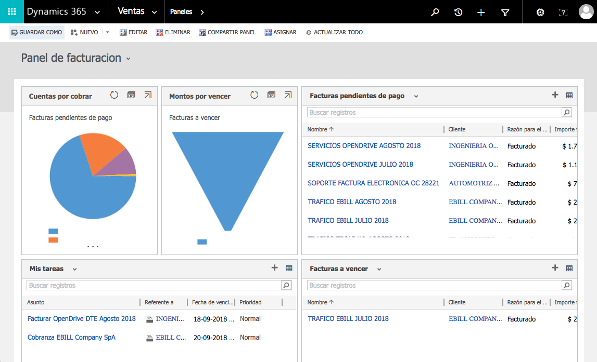Change view of Facturas pendientes de pago
The height and width of the screenshot is (362, 597).
pyautogui.click(x=416, y=97)
